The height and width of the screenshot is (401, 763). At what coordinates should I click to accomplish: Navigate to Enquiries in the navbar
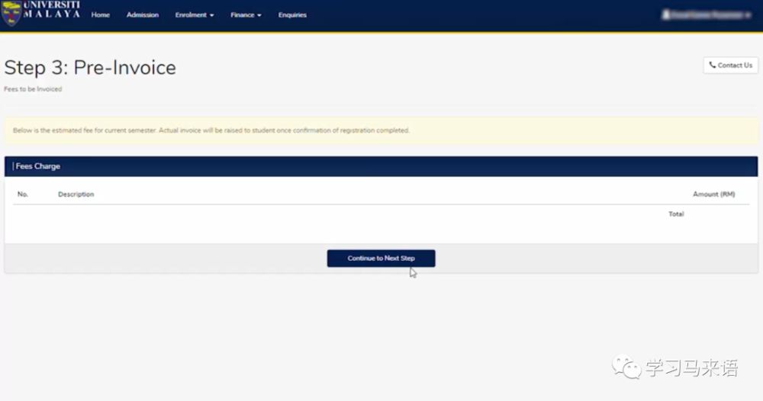(292, 15)
